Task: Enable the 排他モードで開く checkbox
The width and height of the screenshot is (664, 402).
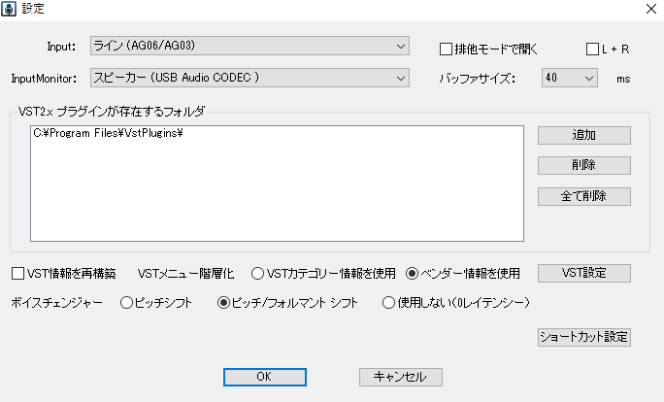Action: tap(446, 50)
